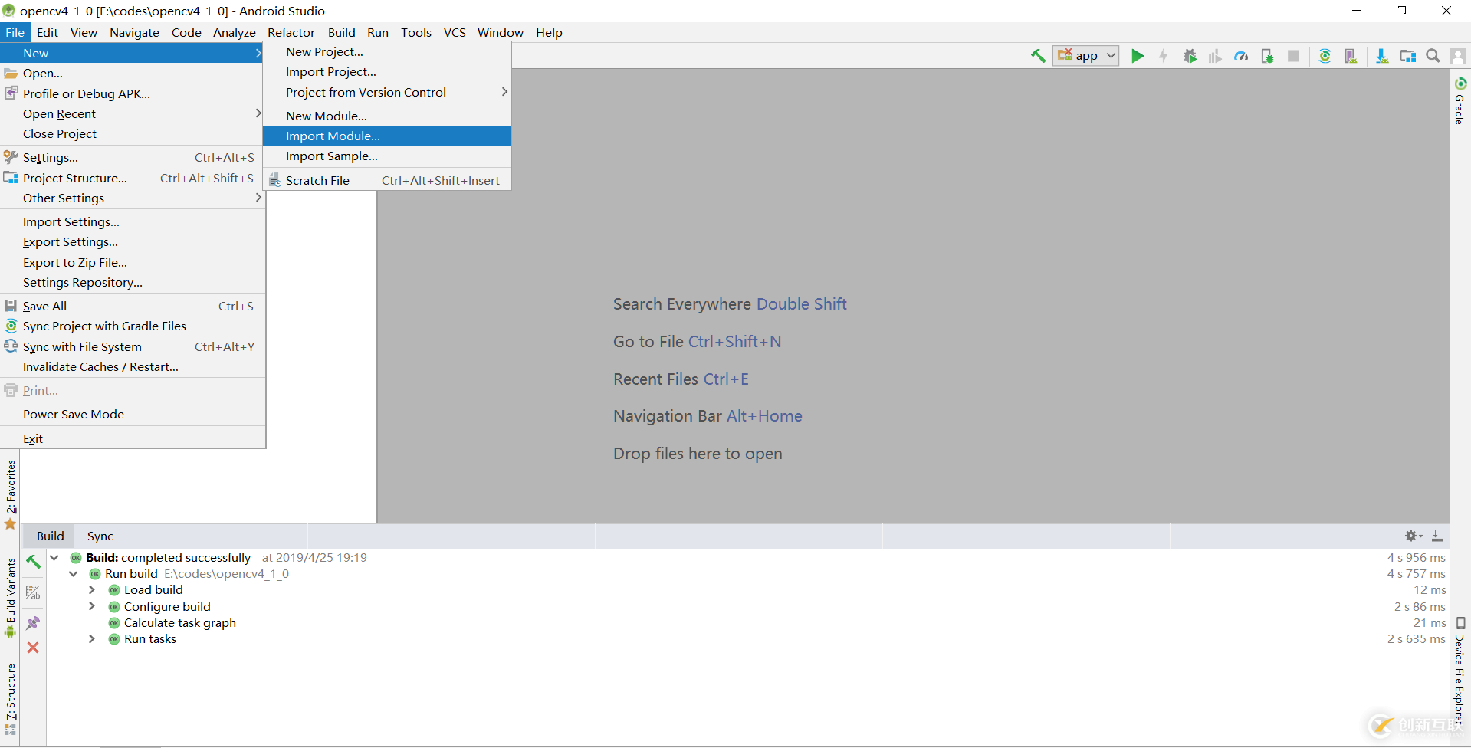
Task: Expand Project from Version Control submenu
Action: pos(387,92)
